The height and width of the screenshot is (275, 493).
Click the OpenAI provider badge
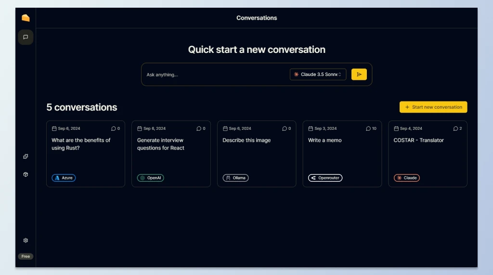[x=150, y=178]
